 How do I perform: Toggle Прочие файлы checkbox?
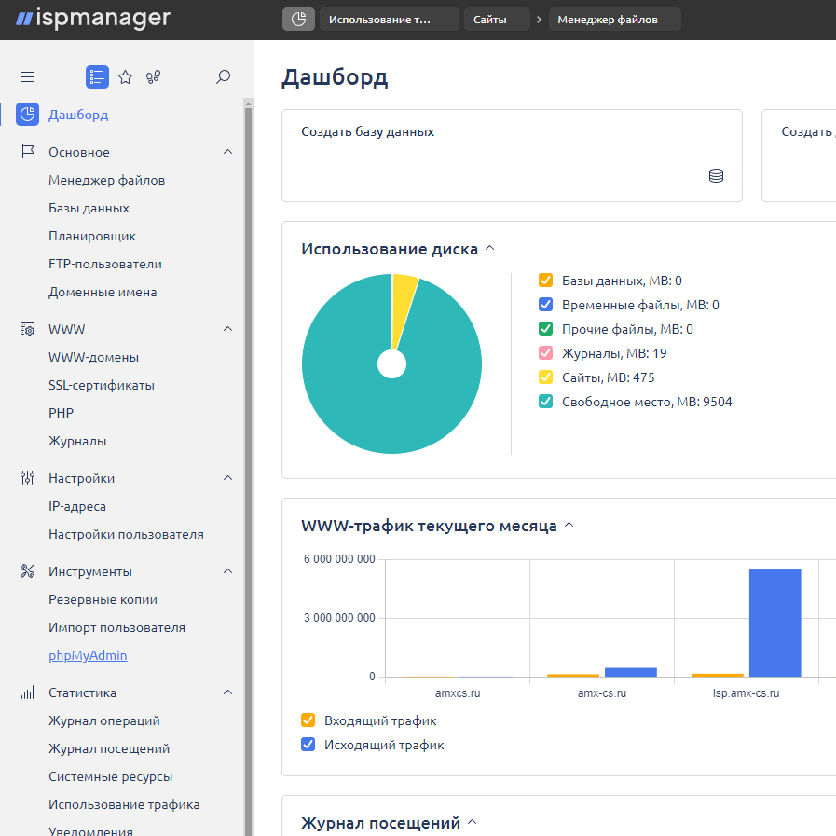coord(545,328)
